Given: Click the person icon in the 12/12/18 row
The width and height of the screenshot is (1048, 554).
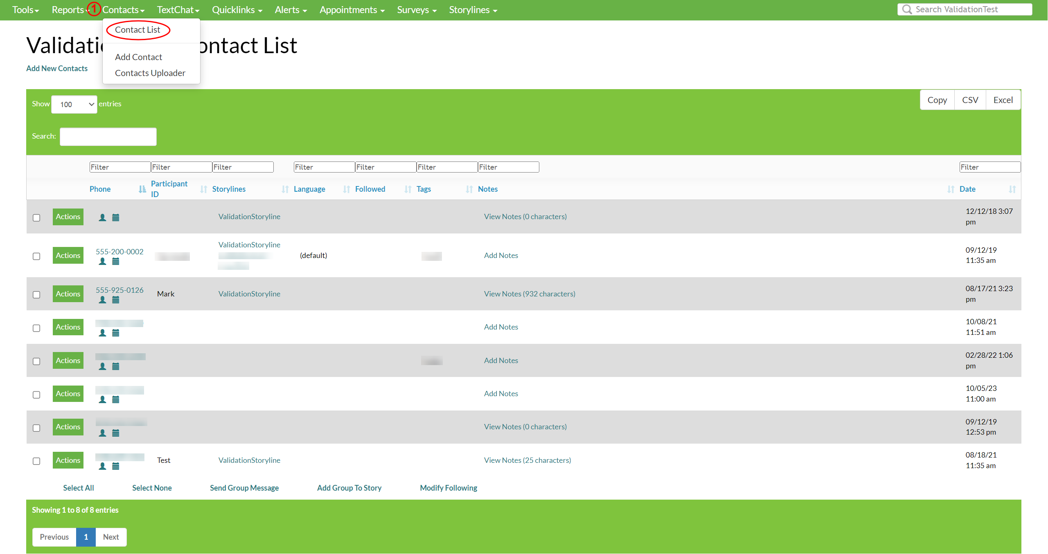Looking at the screenshot, I should [x=102, y=218].
